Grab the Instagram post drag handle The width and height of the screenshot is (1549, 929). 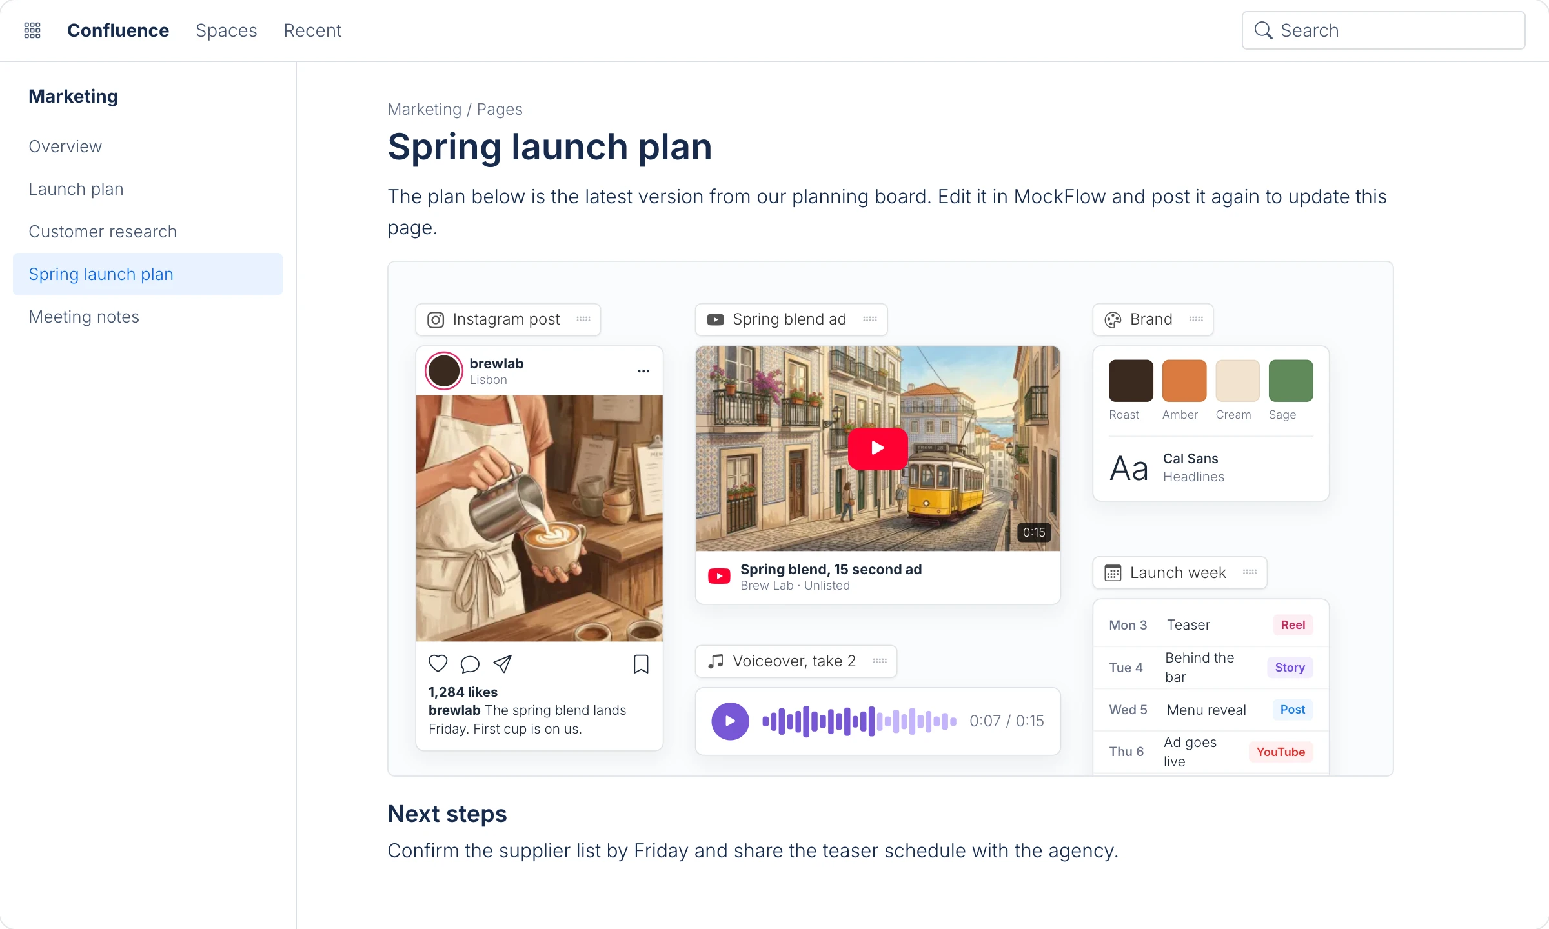[x=583, y=319]
